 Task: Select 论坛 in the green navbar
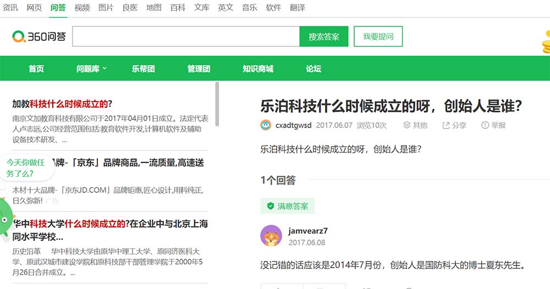313,69
